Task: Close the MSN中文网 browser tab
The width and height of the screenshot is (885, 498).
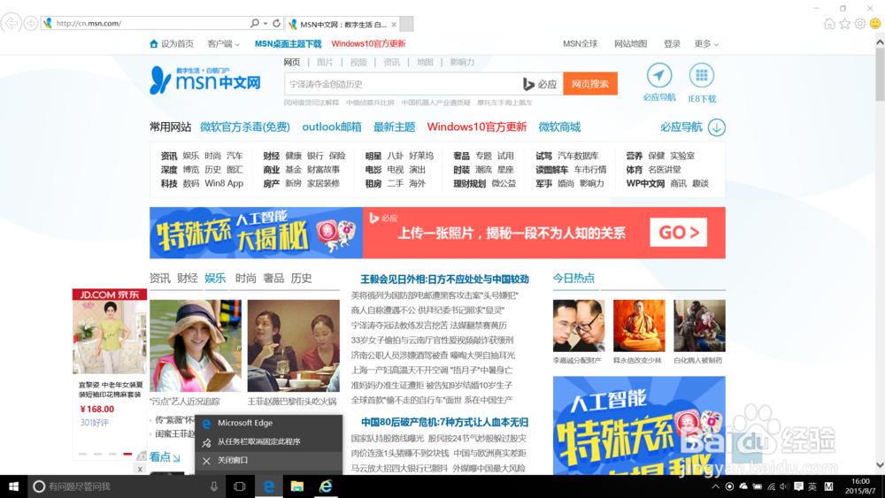Action: pos(394,24)
